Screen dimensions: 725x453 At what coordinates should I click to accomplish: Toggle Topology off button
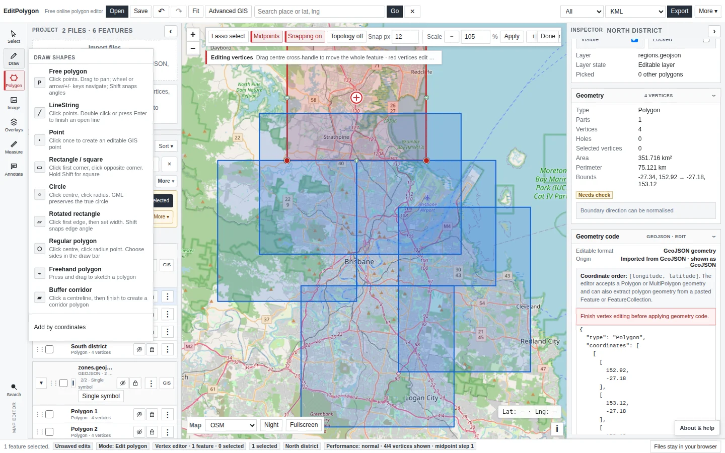point(346,36)
